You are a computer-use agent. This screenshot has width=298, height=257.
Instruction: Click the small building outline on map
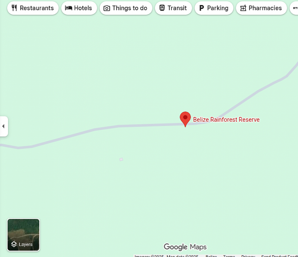121,159
